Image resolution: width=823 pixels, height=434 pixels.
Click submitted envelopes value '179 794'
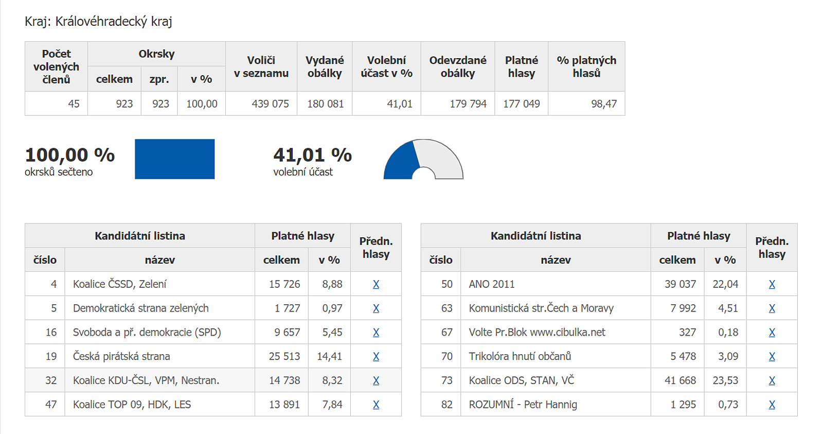tap(468, 104)
